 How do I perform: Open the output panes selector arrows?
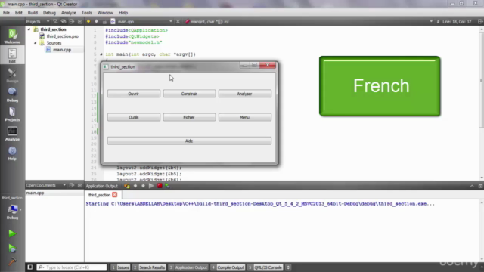(288, 267)
